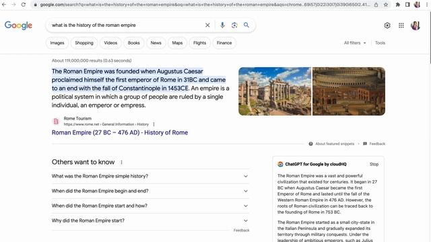Click the Rome Tourism favicon
This screenshot has height=242, width=431.
pos(56,121)
